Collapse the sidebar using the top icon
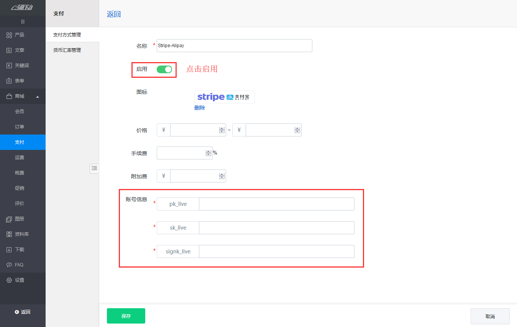 coord(23,21)
